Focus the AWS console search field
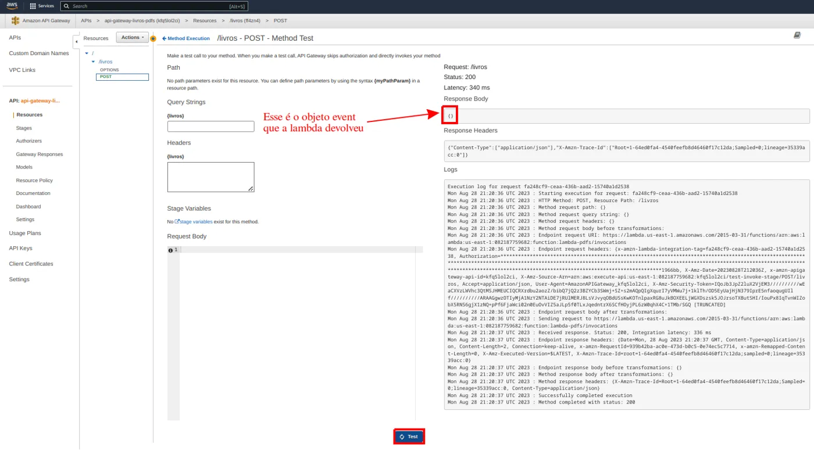Image resolution: width=814 pixels, height=450 pixels. (154, 6)
